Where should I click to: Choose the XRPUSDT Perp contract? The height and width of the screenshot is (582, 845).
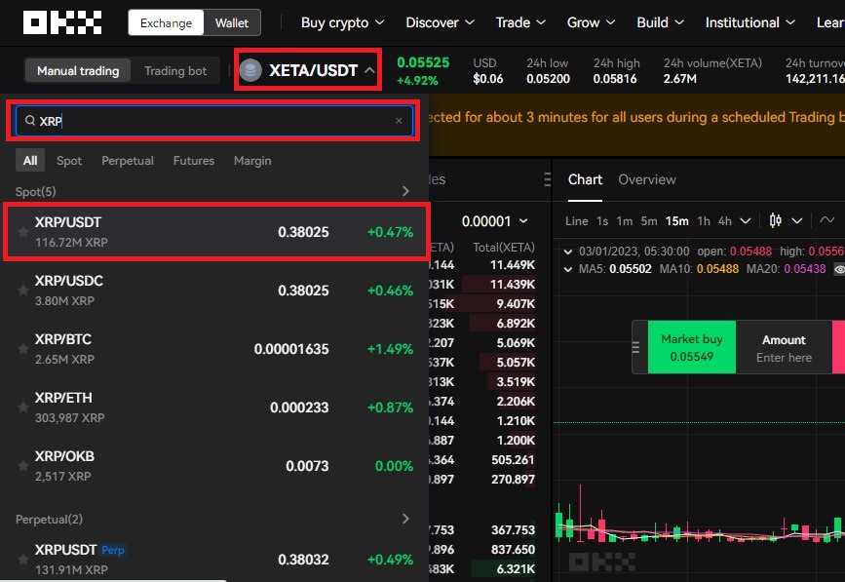pos(214,560)
